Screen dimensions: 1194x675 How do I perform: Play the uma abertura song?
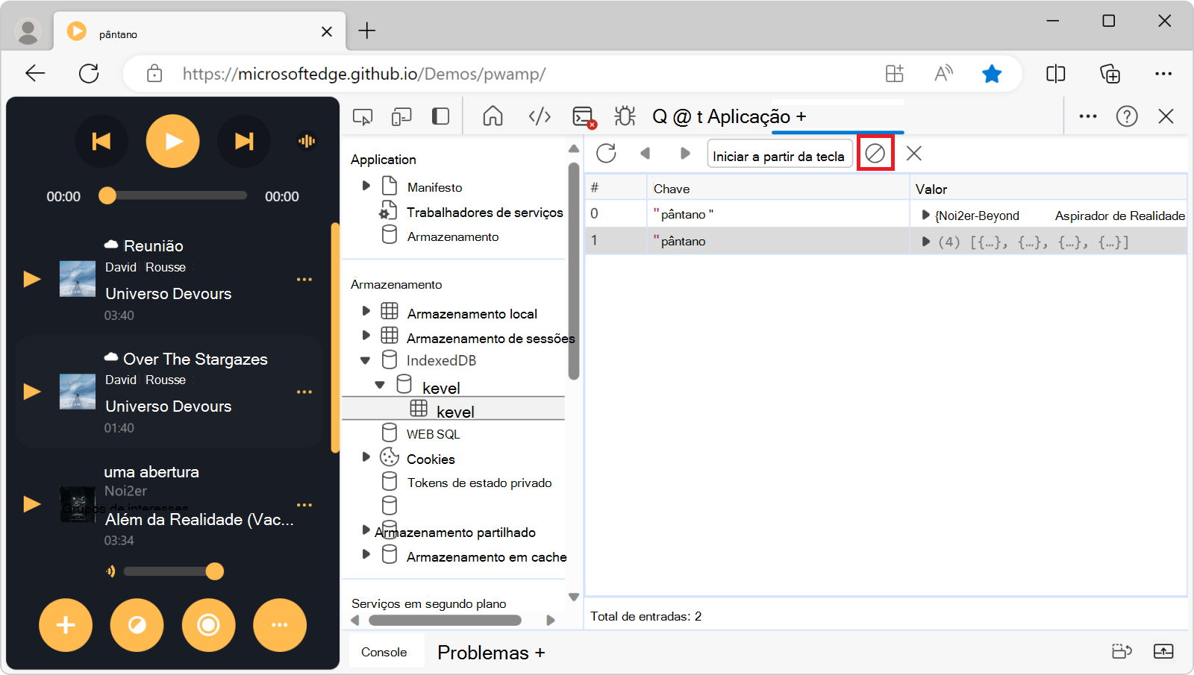32,504
